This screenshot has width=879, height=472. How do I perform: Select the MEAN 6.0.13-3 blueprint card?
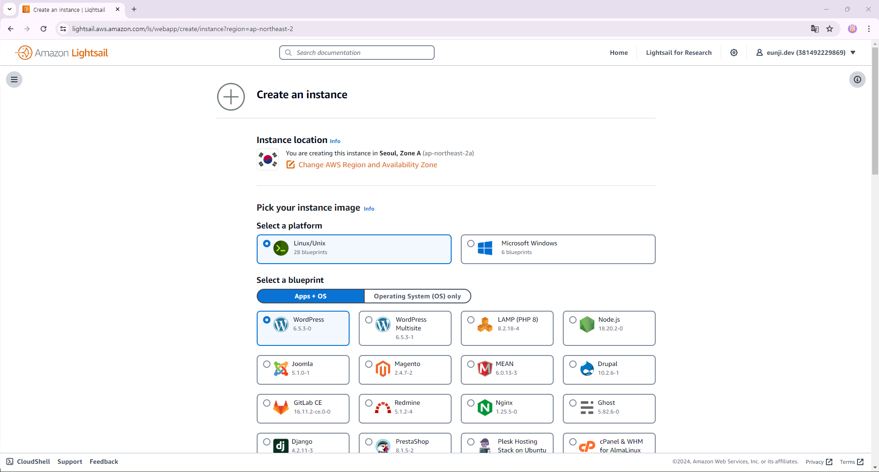[507, 370]
